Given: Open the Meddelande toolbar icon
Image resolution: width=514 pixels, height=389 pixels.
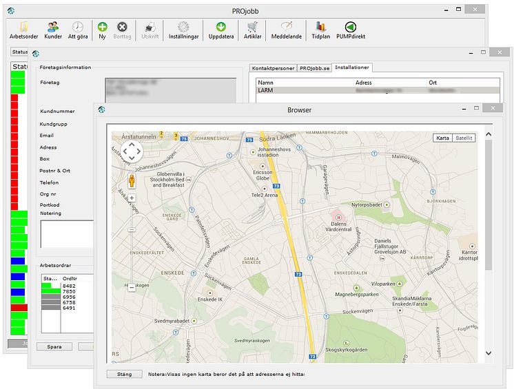Looking at the screenshot, I should [286, 30].
